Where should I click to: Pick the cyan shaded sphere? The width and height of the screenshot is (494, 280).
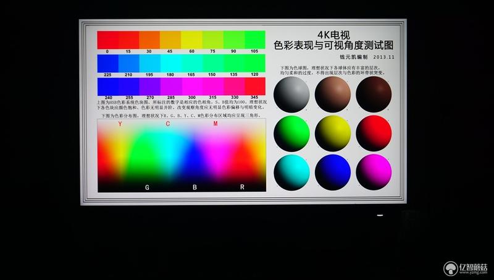[x=291, y=172]
